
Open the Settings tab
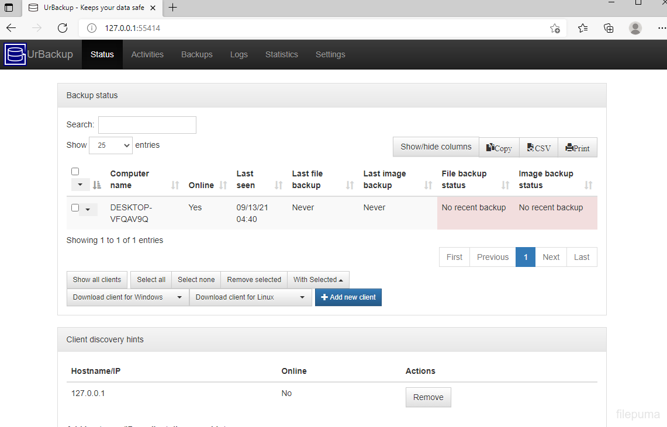(330, 54)
